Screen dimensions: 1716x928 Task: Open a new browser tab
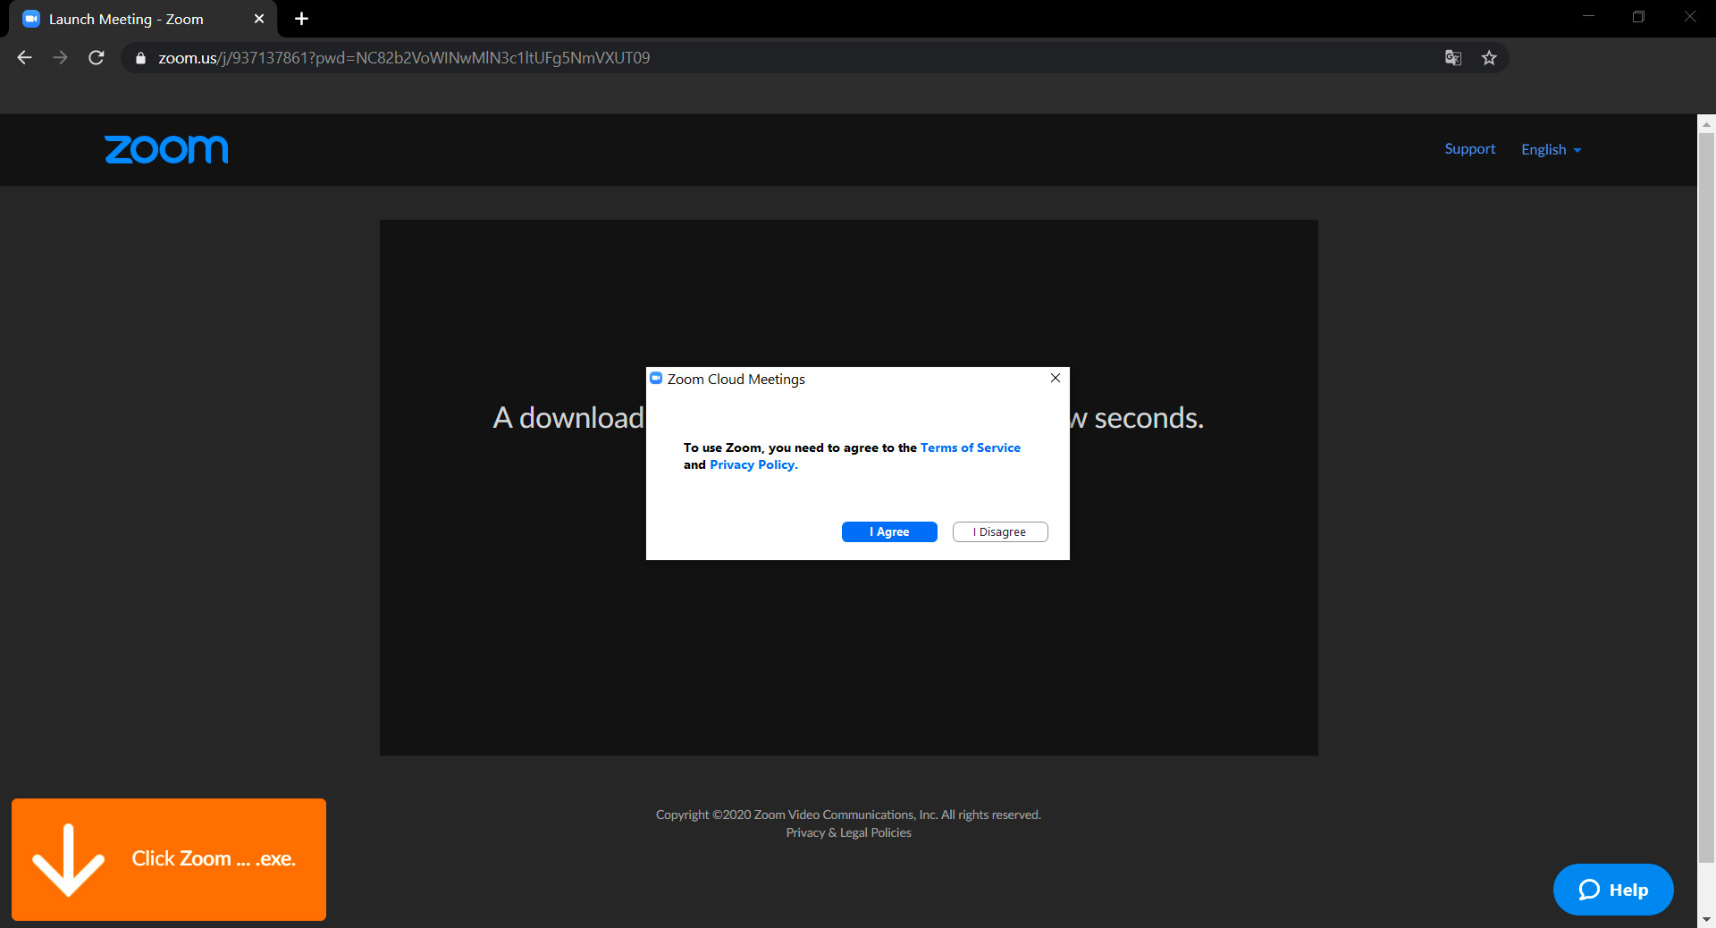pyautogui.click(x=301, y=19)
